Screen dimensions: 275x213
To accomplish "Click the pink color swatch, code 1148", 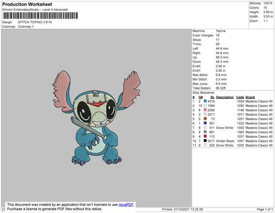I will point(205,110).
